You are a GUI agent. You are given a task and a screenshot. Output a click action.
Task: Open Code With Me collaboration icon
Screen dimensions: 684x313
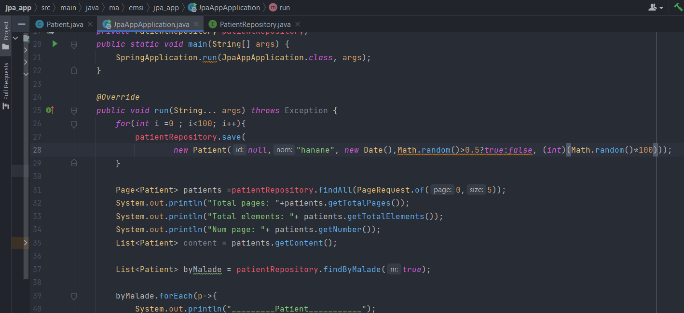pyautogui.click(x=652, y=7)
